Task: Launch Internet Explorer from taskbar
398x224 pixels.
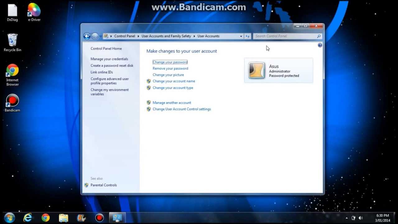Action: coord(28,217)
